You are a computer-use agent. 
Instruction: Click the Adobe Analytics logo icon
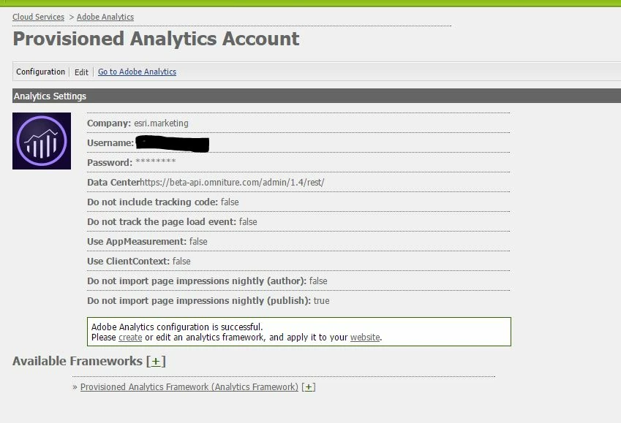coord(42,141)
